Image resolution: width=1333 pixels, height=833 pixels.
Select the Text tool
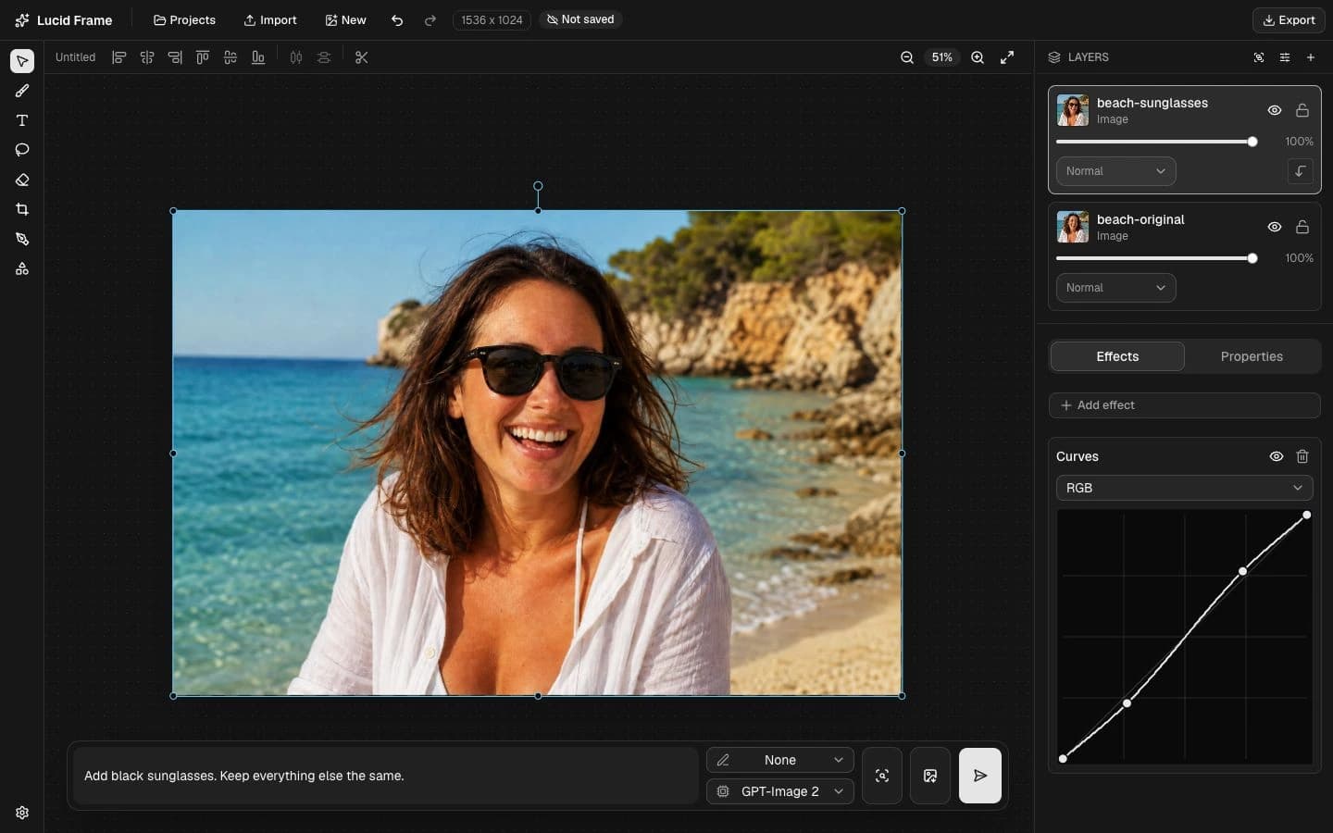[x=22, y=120]
